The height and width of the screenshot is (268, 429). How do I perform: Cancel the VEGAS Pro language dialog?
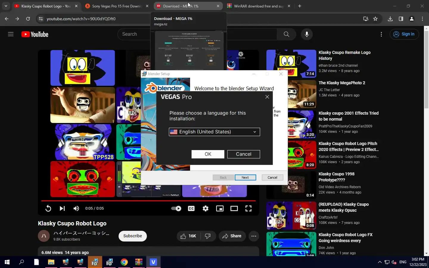coord(244,154)
